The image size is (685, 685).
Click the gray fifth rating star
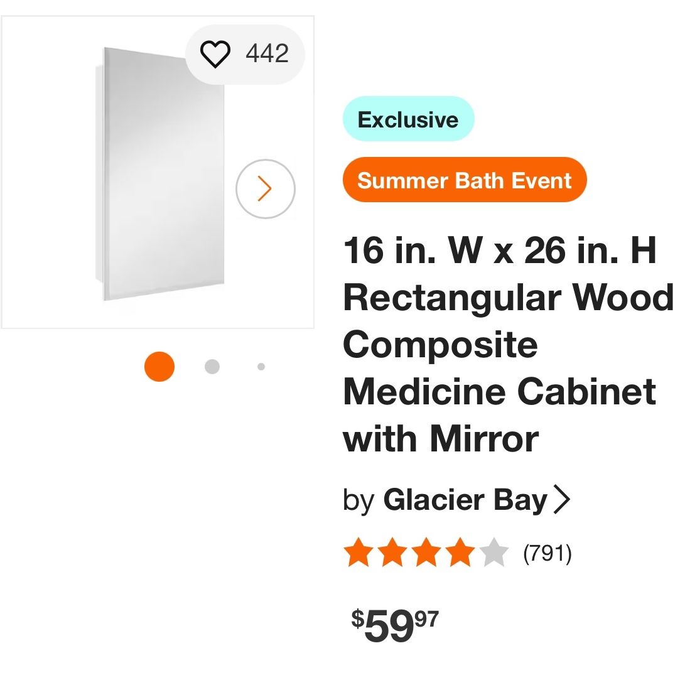click(494, 553)
